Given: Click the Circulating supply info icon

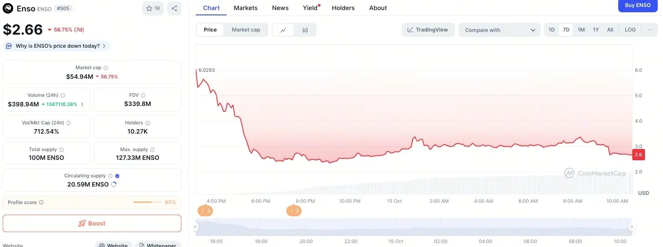Looking at the screenshot, I should point(110,176).
